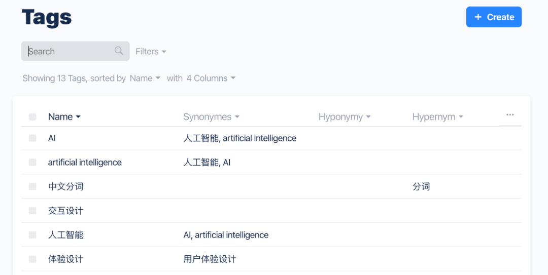The image size is (548, 275).
Task: Change sort order via Name dropdown
Action: [145, 78]
